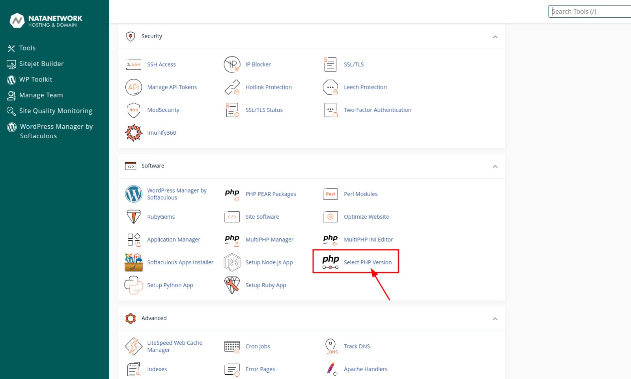The height and width of the screenshot is (379, 631).
Task: Collapse the Software section chevron
Action: click(x=495, y=166)
